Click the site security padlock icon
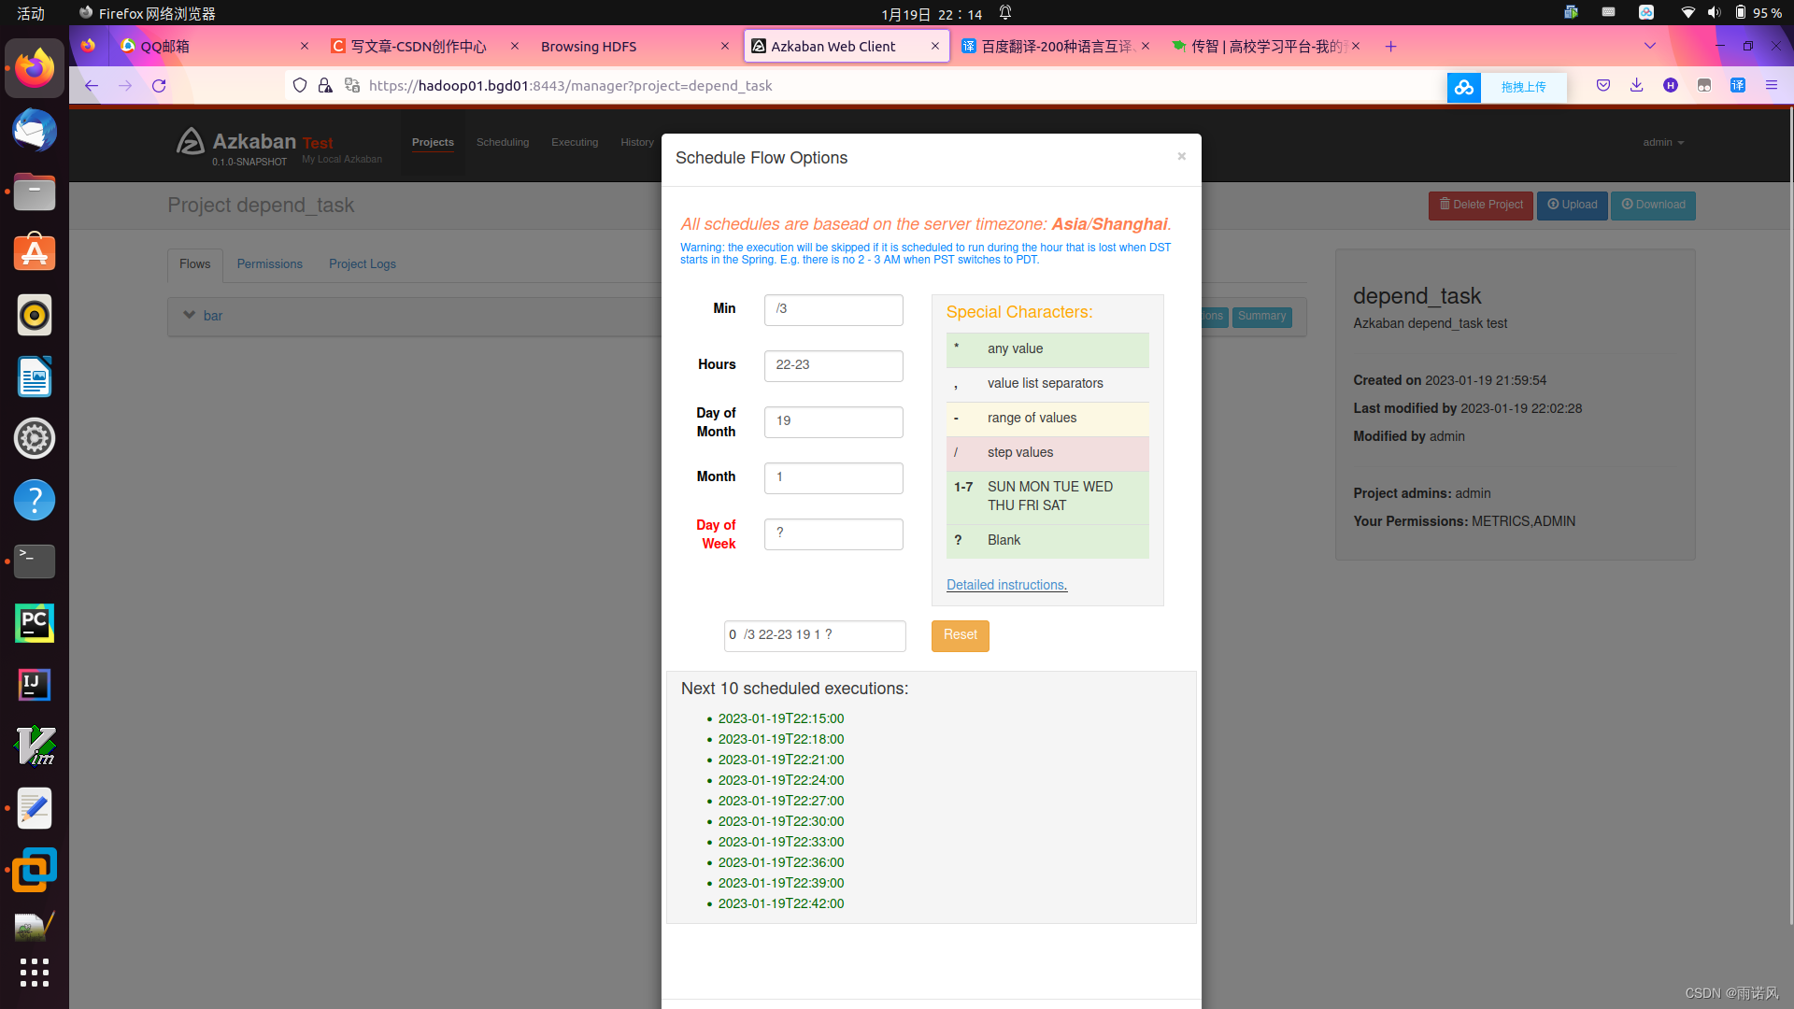The height and width of the screenshot is (1009, 1794). click(325, 86)
